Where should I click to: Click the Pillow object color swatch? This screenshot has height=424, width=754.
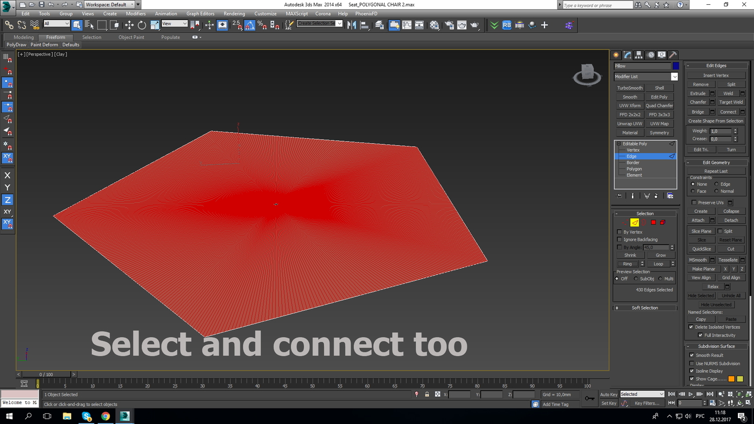point(675,66)
